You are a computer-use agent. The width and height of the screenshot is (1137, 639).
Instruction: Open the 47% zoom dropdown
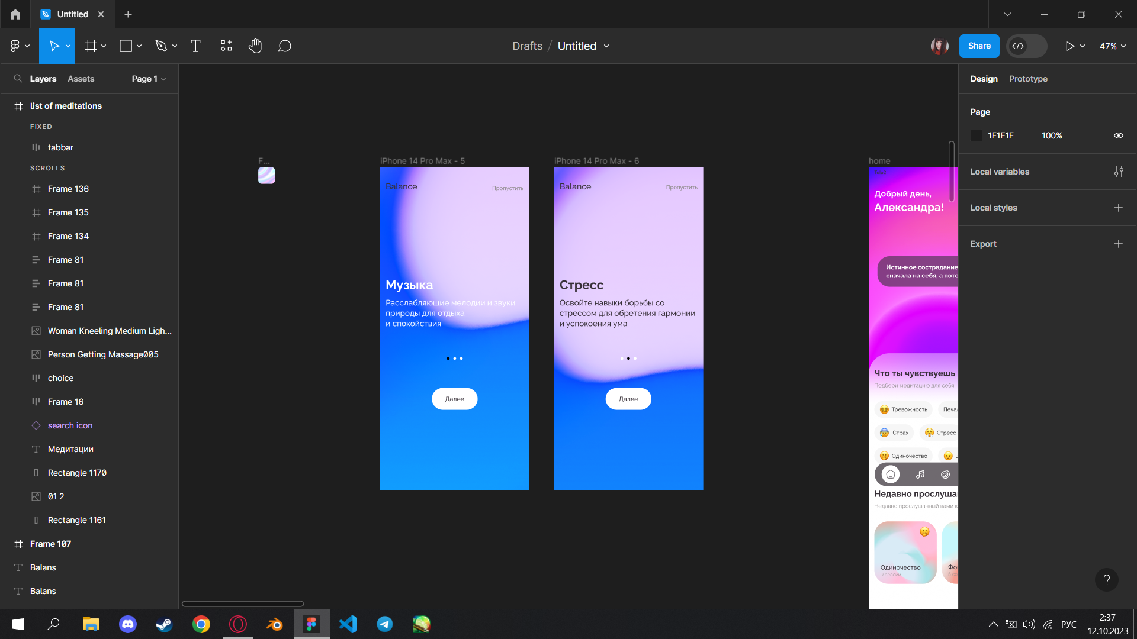pos(1113,46)
